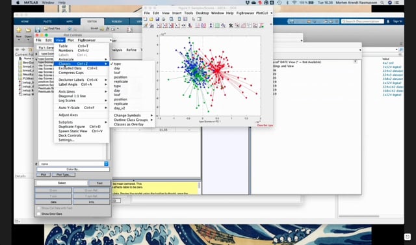Toggle Show Cal Data with Test checkbox
This screenshot has width=416, height=245.
[39, 208]
